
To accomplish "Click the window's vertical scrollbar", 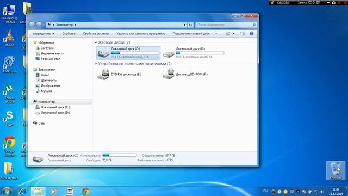I will [x=258, y=51].
